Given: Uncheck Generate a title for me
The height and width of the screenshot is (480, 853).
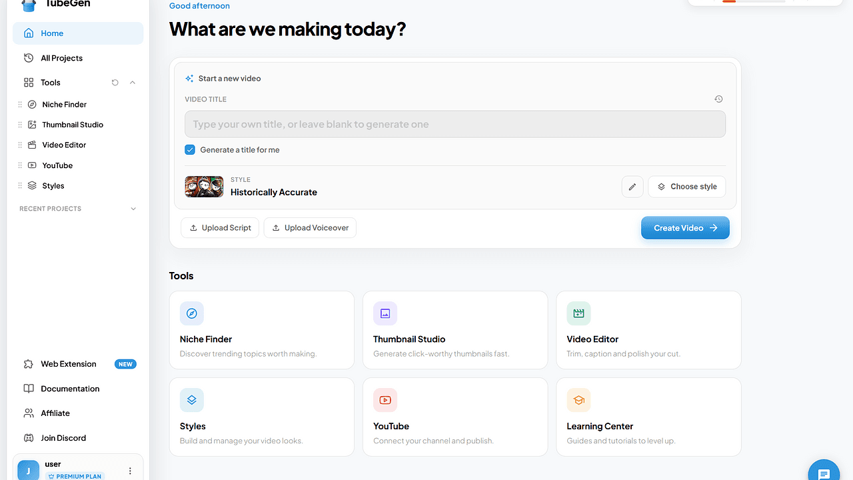Looking at the screenshot, I should [190, 150].
